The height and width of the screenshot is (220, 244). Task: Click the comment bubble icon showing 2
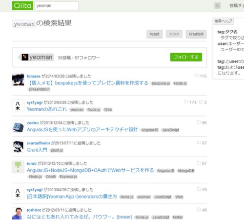pyautogui.click(x=201, y=102)
